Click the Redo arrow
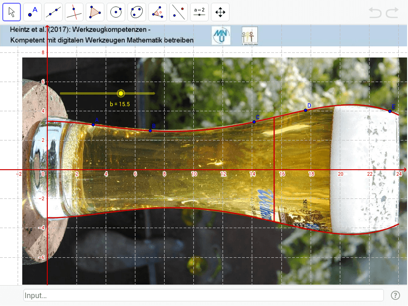The image size is (408, 306). tap(392, 13)
